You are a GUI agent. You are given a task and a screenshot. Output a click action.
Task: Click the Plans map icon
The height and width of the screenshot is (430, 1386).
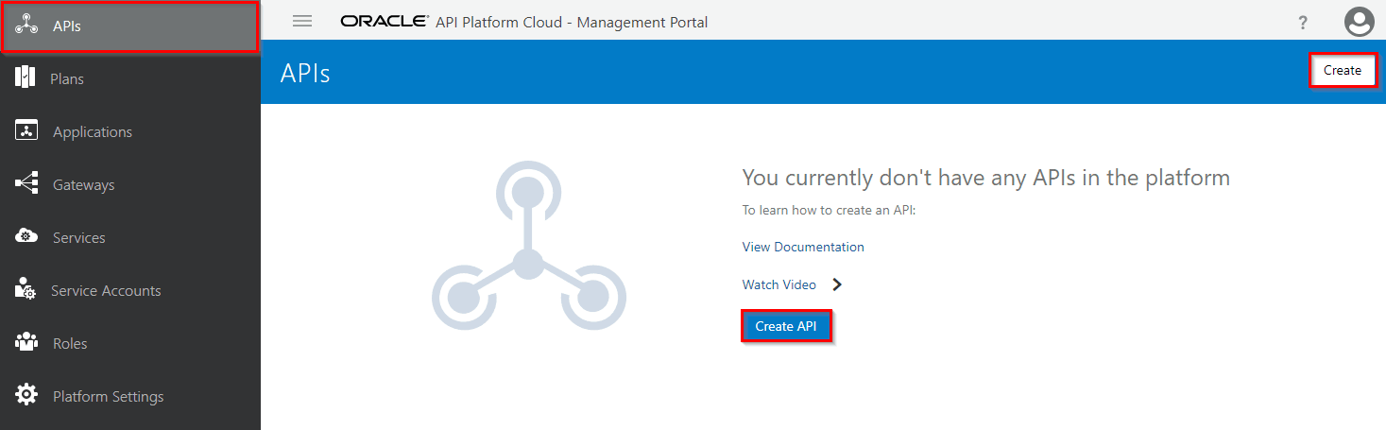click(26, 77)
